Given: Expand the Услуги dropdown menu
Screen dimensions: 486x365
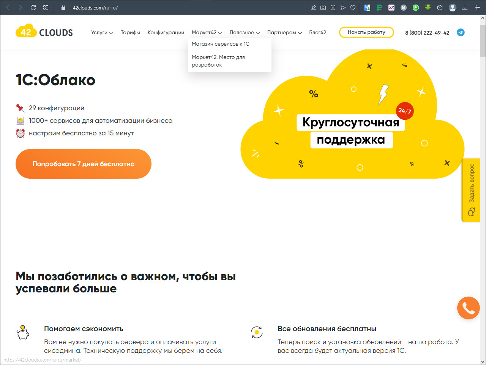Looking at the screenshot, I should tap(102, 32).
